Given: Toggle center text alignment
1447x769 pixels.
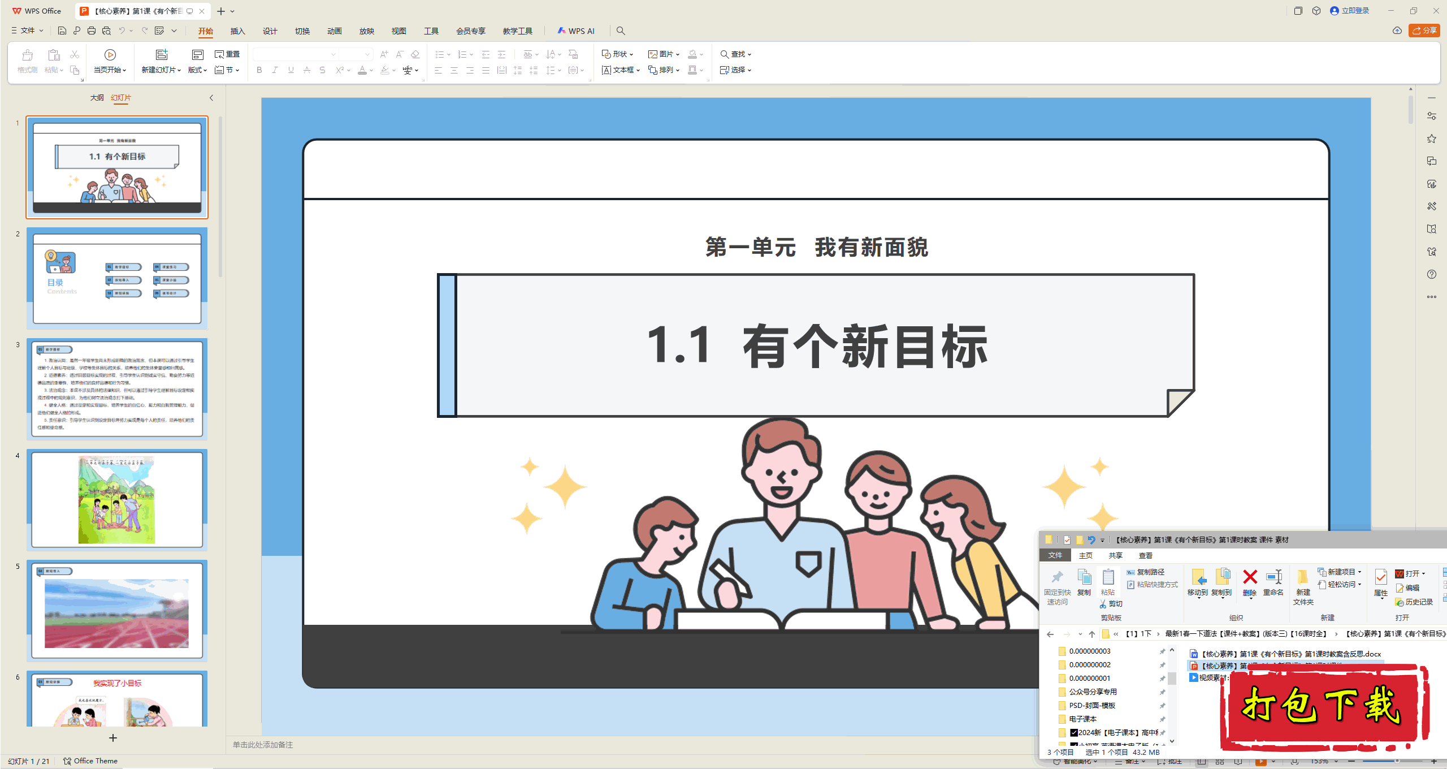Looking at the screenshot, I should (x=454, y=70).
